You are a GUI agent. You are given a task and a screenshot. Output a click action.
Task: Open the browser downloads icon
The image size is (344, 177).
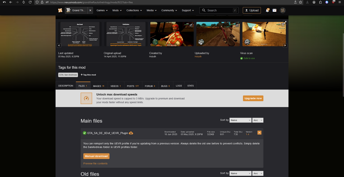pyautogui.click(x=308, y=2)
